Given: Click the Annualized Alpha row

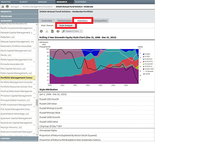Looking at the screenshot, I should pos(96,131).
